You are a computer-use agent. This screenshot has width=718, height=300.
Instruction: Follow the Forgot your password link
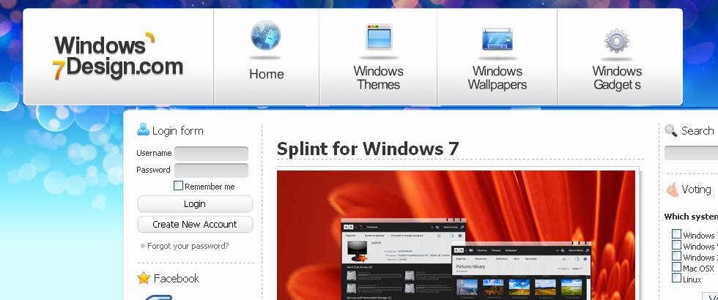pyautogui.click(x=188, y=246)
